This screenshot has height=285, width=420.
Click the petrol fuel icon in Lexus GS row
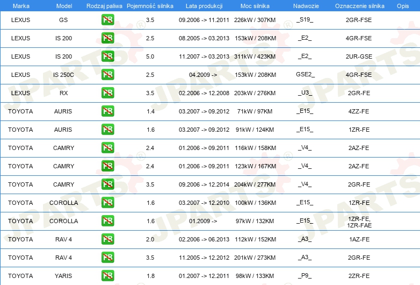(x=107, y=20)
